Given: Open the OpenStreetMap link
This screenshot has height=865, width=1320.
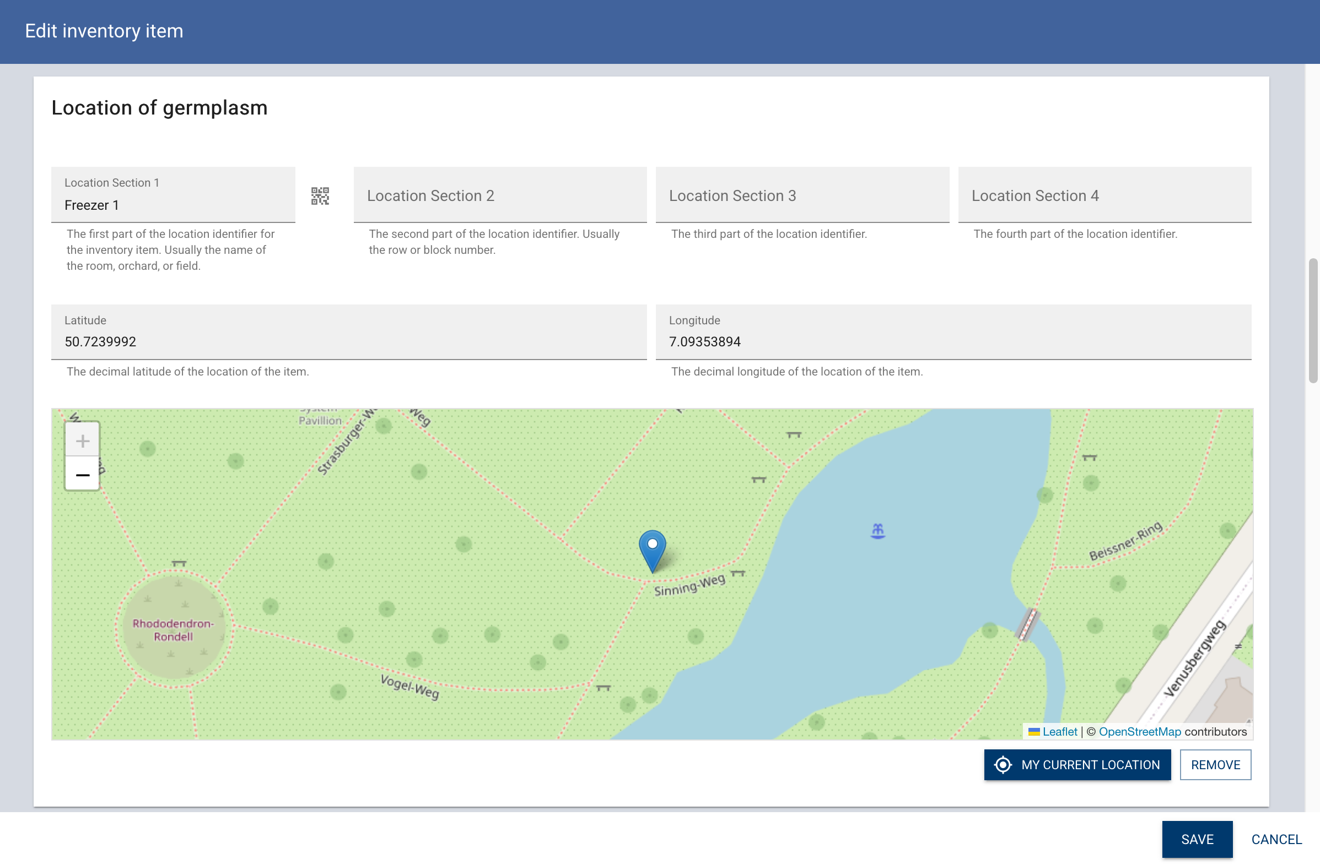Looking at the screenshot, I should [1140, 731].
